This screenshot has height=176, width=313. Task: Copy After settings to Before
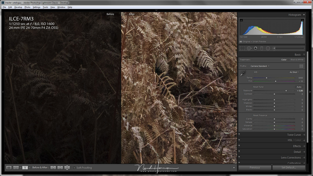click(x=60, y=167)
